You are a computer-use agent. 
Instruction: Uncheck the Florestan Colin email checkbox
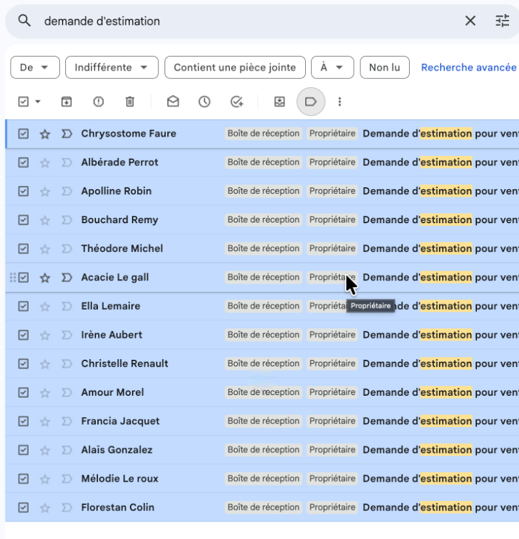(x=23, y=508)
